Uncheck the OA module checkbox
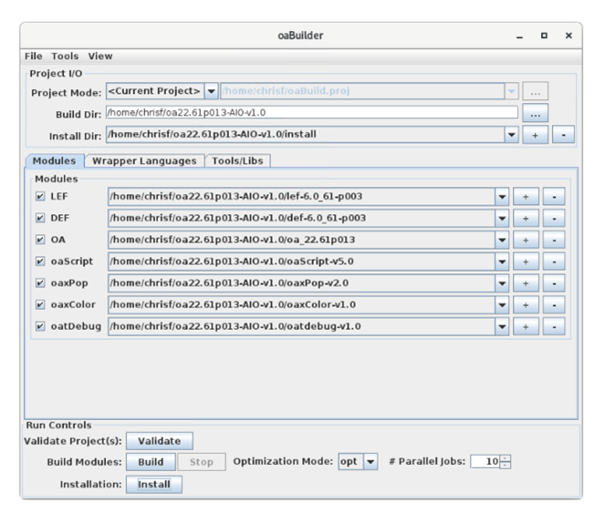The width and height of the screenshot is (605, 513). (40, 240)
